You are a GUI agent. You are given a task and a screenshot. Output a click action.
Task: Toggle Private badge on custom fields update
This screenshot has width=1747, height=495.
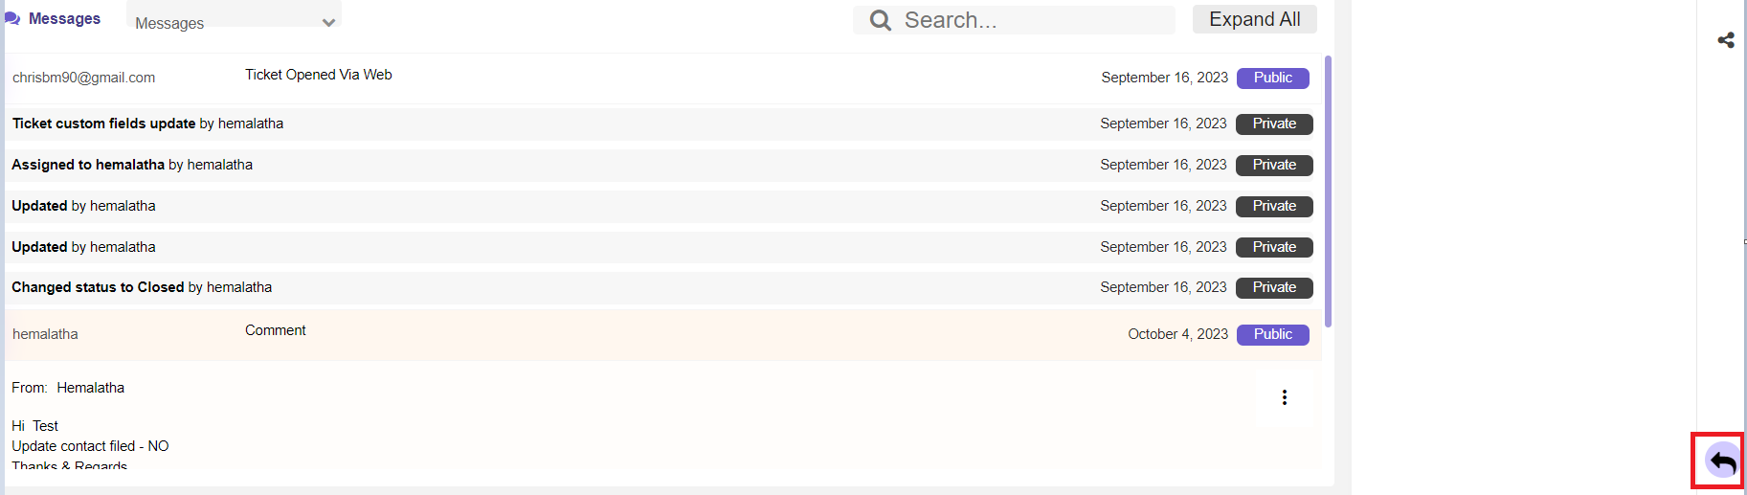[x=1274, y=124]
